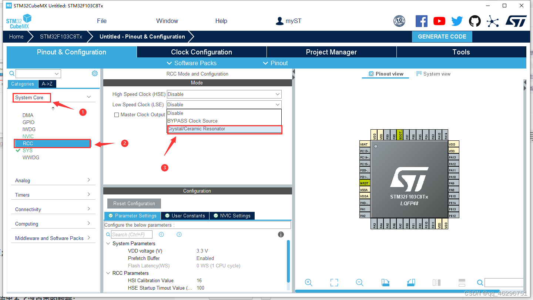The height and width of the screenshot is (300, 533).
Task: Open the Project Manager tab
Action: click(331, 52)
